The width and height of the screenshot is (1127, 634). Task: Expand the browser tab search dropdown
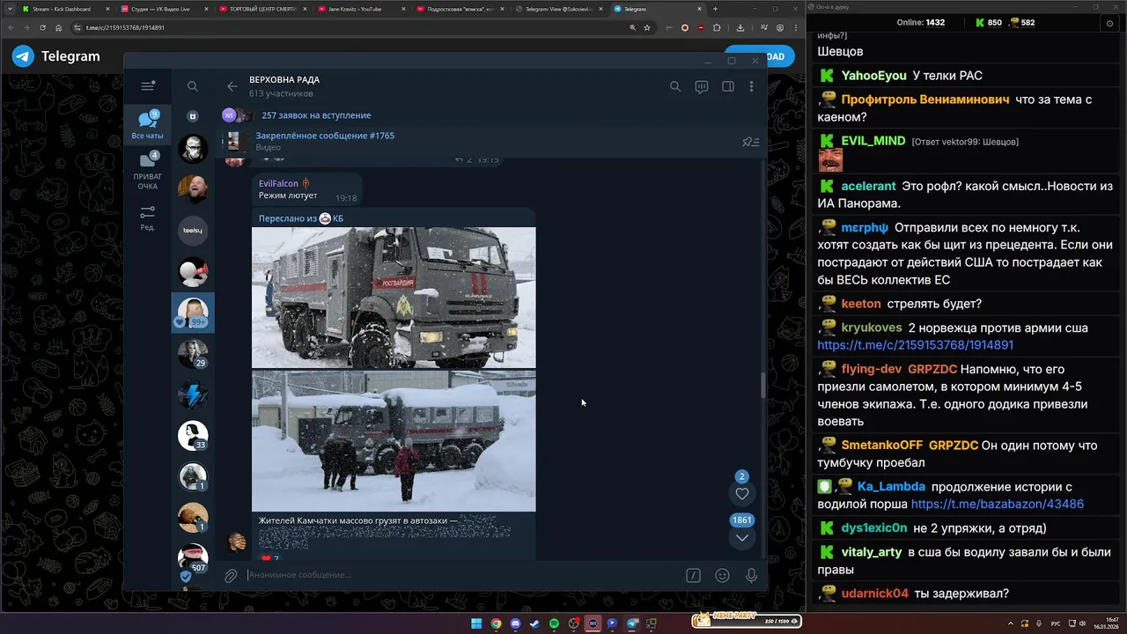(x=10, y=9)
